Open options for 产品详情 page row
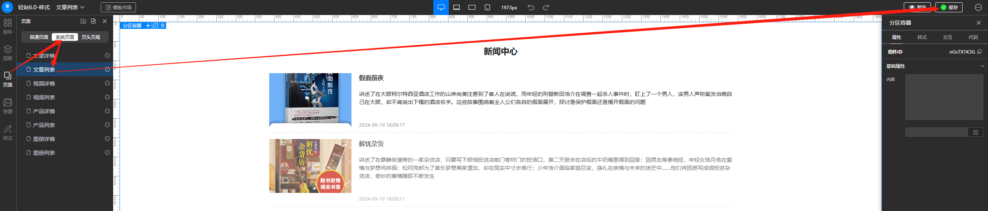The height and width of the screenshot is (211, 988). click(x=107, y=111)
